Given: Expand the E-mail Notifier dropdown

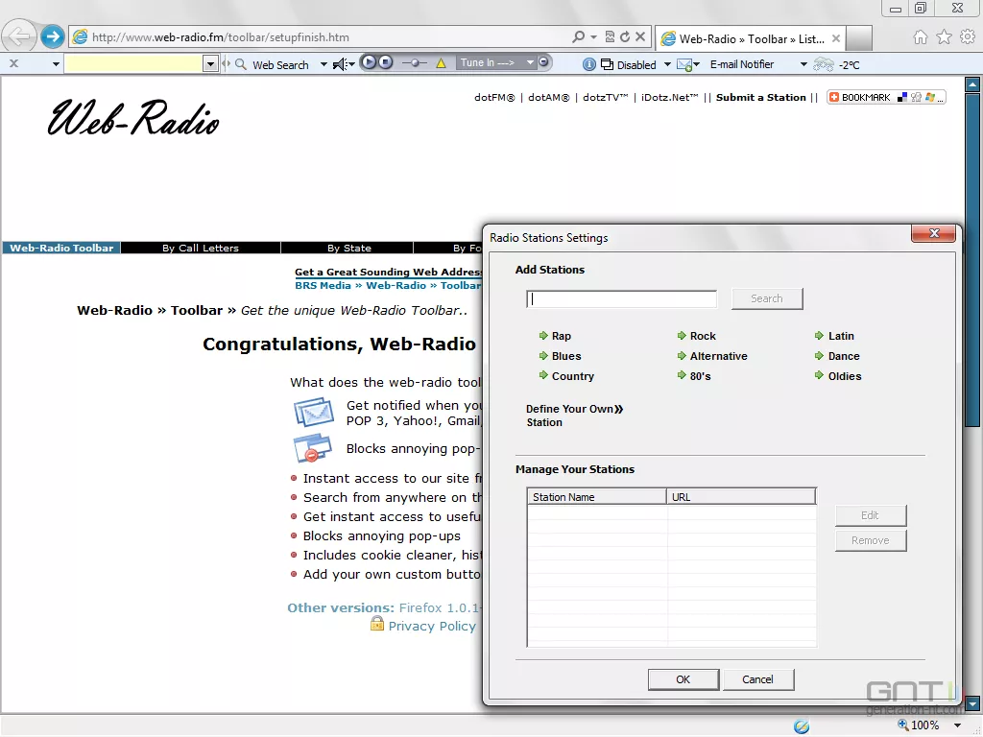Looking at the screenshot, I should pos(803,64).
